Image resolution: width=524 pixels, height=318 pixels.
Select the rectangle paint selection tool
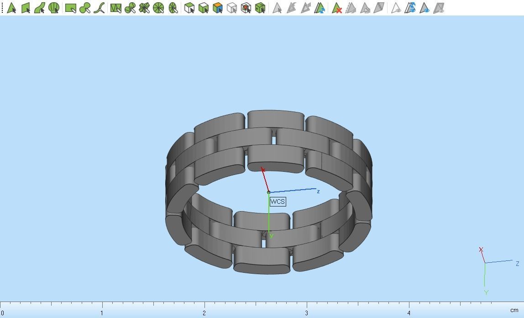[x=70, y=8]
